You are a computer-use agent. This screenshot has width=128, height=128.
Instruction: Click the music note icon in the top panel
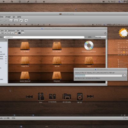pos(36,2)
